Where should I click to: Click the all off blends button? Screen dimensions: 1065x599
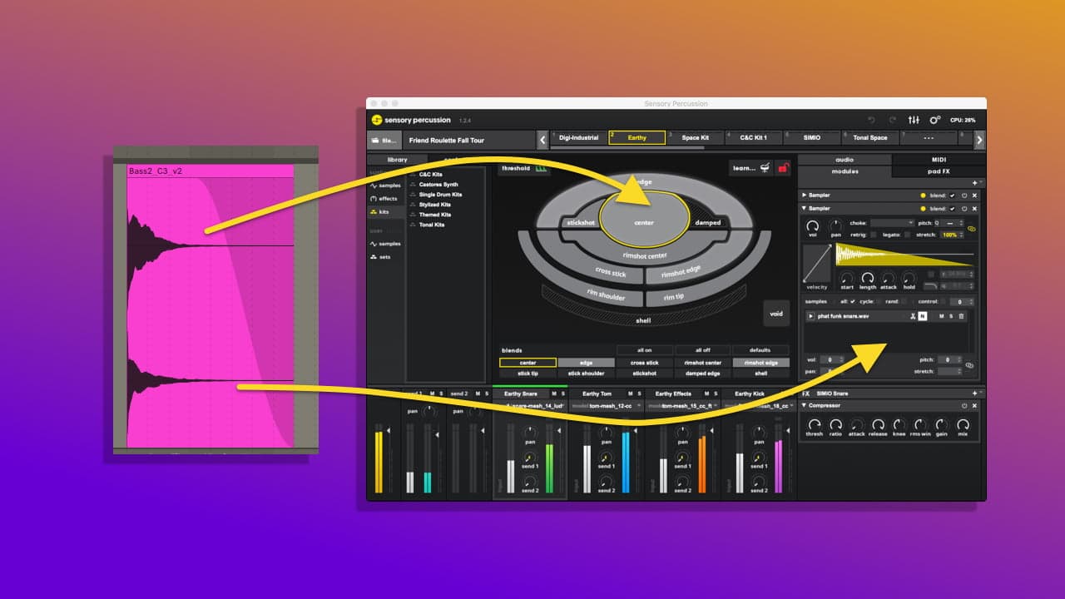tap(702, 350)
